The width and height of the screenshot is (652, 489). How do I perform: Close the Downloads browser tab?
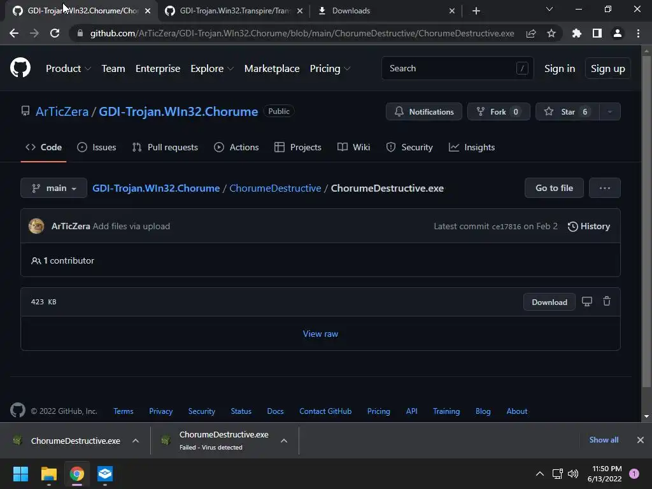click(452, 11)
